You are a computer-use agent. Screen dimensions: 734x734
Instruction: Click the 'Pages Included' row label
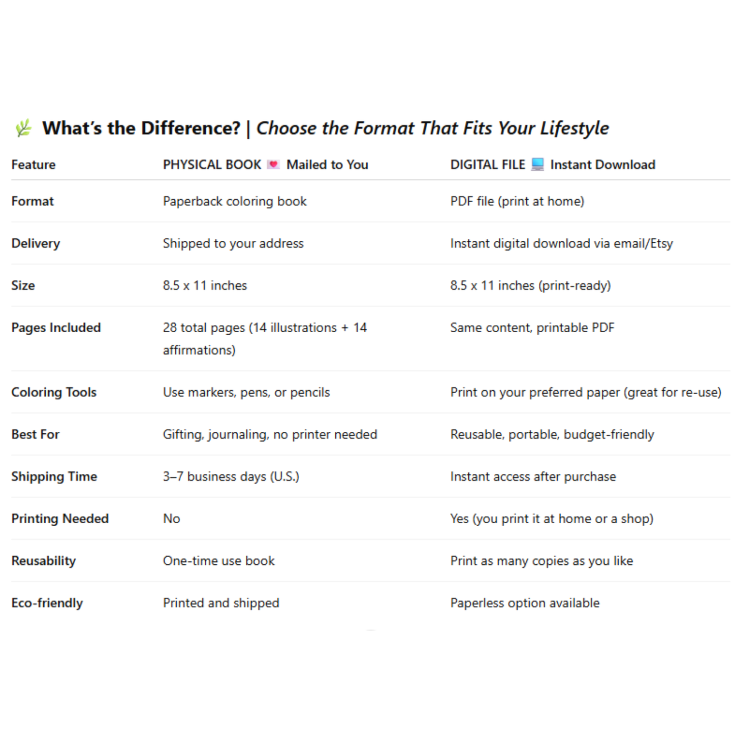(x=56, y=328)
